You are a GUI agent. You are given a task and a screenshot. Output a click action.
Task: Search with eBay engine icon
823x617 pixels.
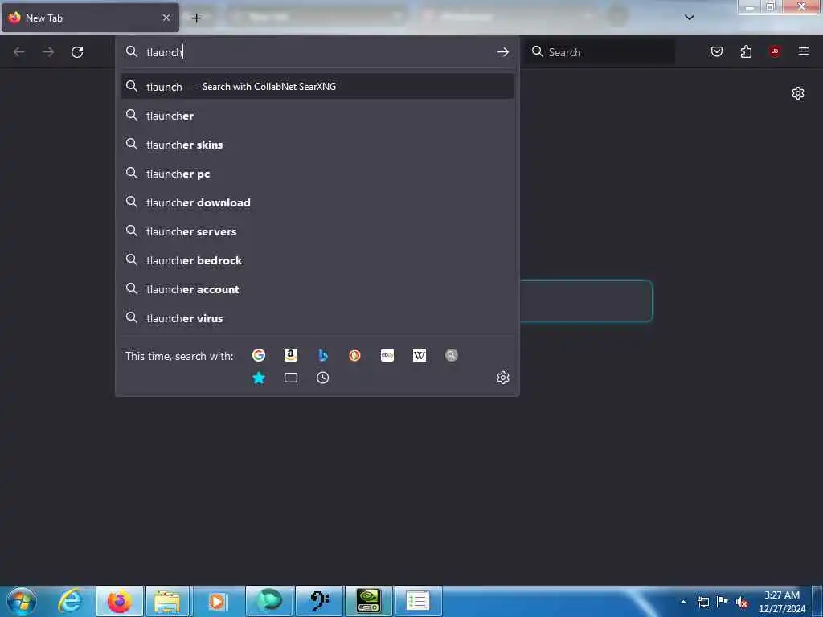387,355
